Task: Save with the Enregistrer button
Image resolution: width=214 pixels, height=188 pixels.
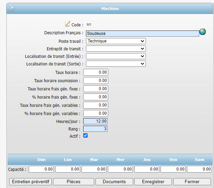Action: [x=153, y=181]
